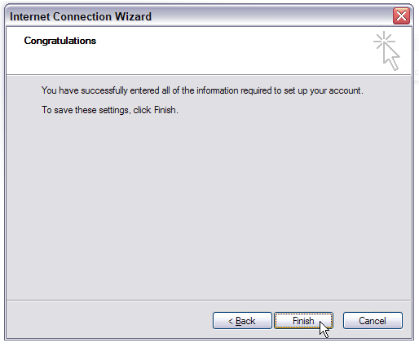
Task: Close the wizard with the red X
Action: [x=401, y=16]
